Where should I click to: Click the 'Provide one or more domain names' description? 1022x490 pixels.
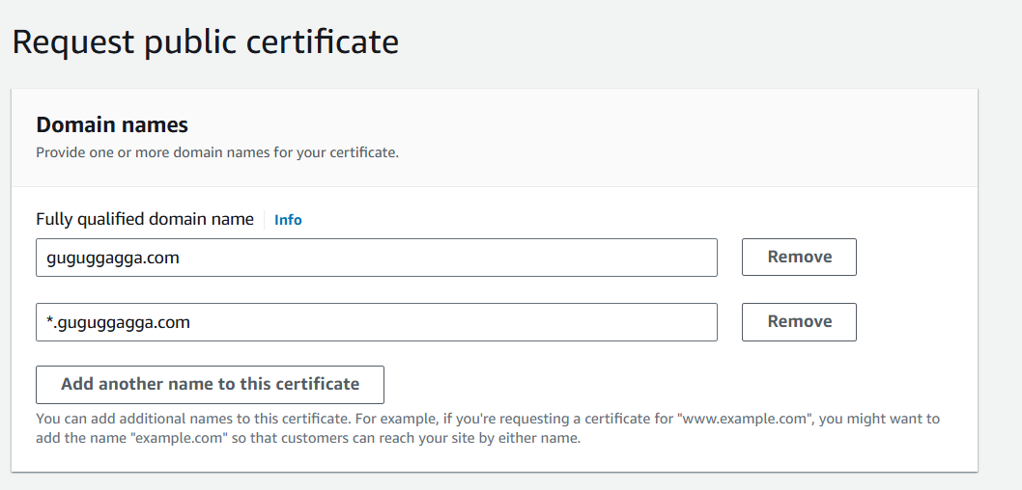click(x=217, y=152)
